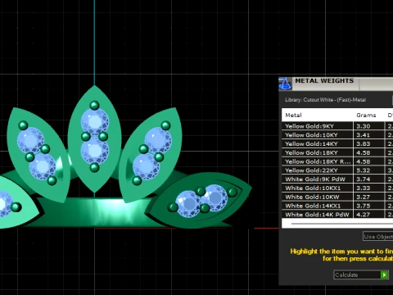Screen dimensions: 393x295
Task: Select the White Gold:10KX1 row
Action: coord(337,188)
